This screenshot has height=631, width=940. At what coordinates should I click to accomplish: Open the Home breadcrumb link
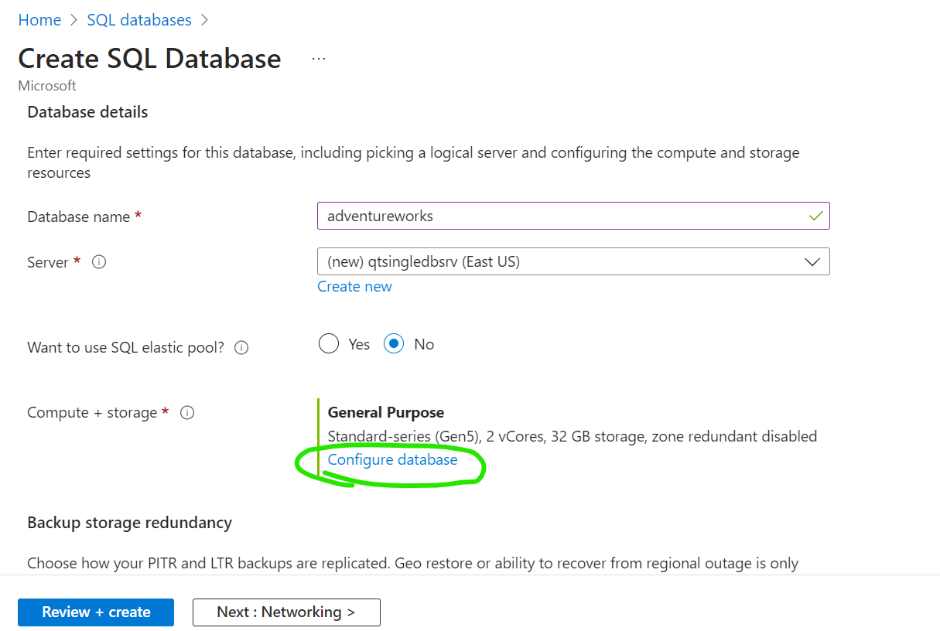(39, 20)
